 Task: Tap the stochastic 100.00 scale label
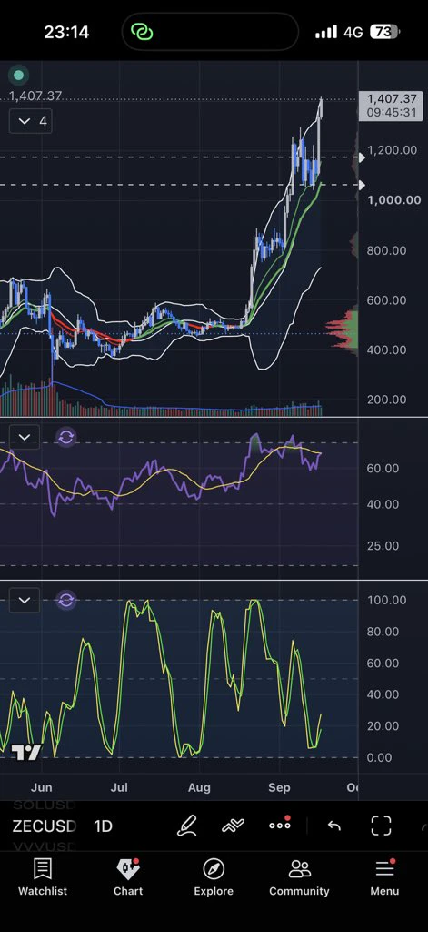pos(386,601)
